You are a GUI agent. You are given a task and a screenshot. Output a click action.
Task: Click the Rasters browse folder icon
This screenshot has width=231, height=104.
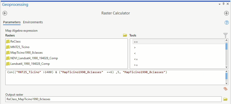(125, 35)
